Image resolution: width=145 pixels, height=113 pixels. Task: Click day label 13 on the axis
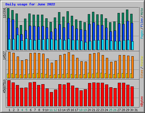tap(59, 110)
